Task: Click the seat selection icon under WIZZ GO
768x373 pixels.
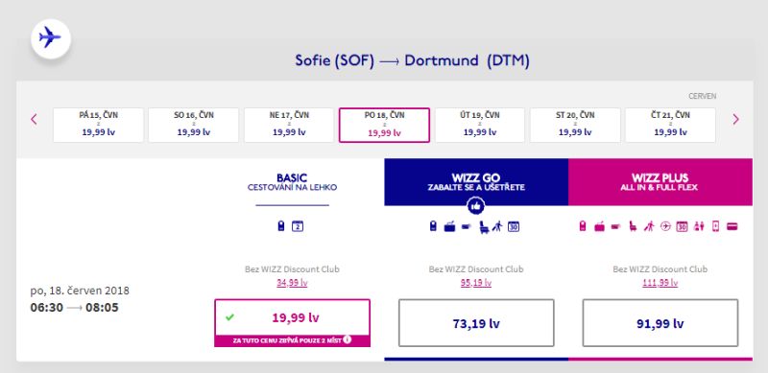Action: [x=485, y=226]
